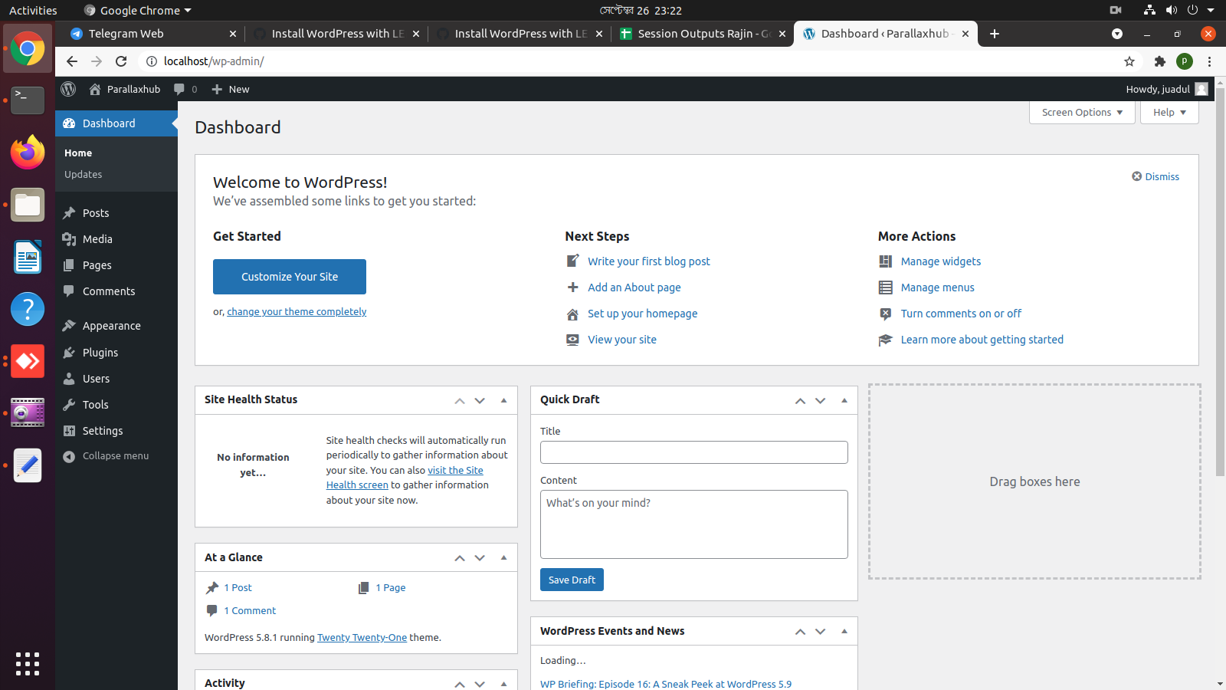Collapse the Quick Draft panel
1226x690 pixels.
coord(844,400)
